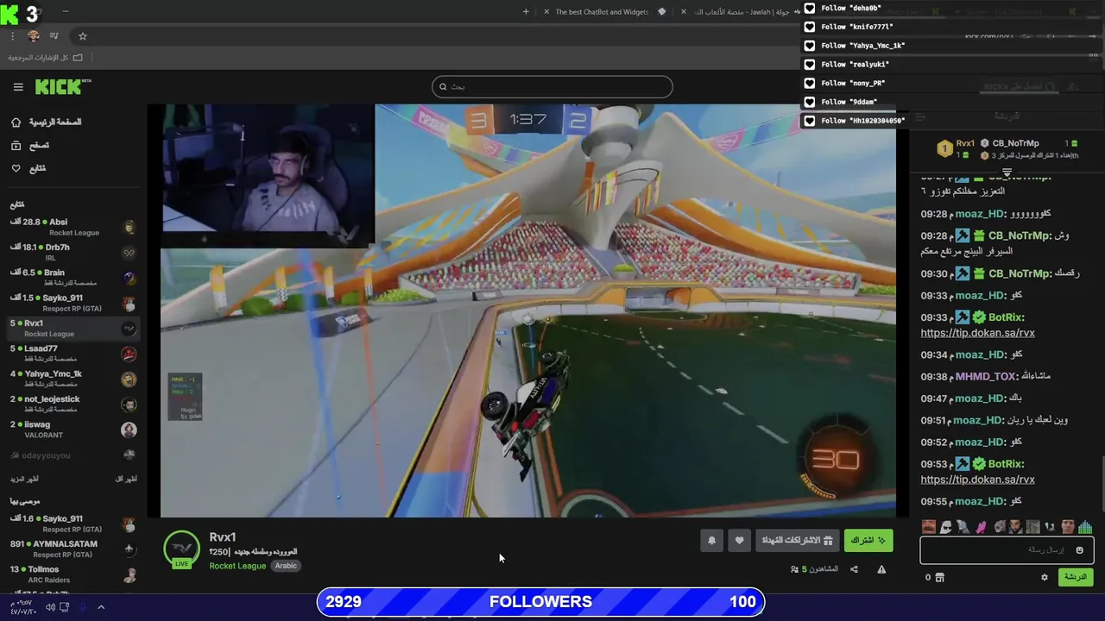The image size is (1105, 621).
Task: Open iiswag VALORANT channel
Action: 73,429
